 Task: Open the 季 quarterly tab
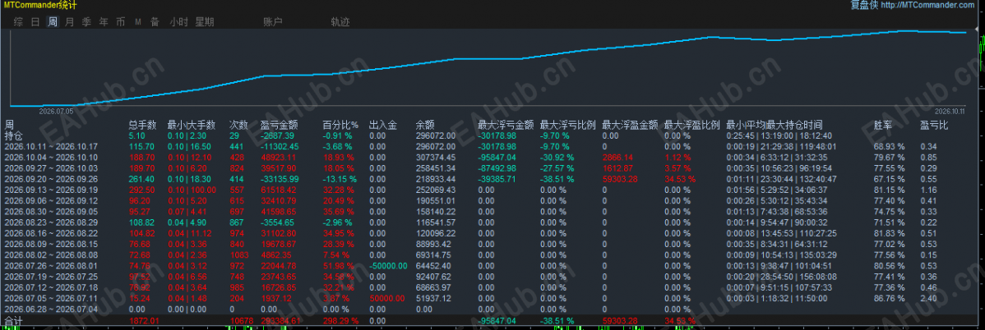pos(86,22)
